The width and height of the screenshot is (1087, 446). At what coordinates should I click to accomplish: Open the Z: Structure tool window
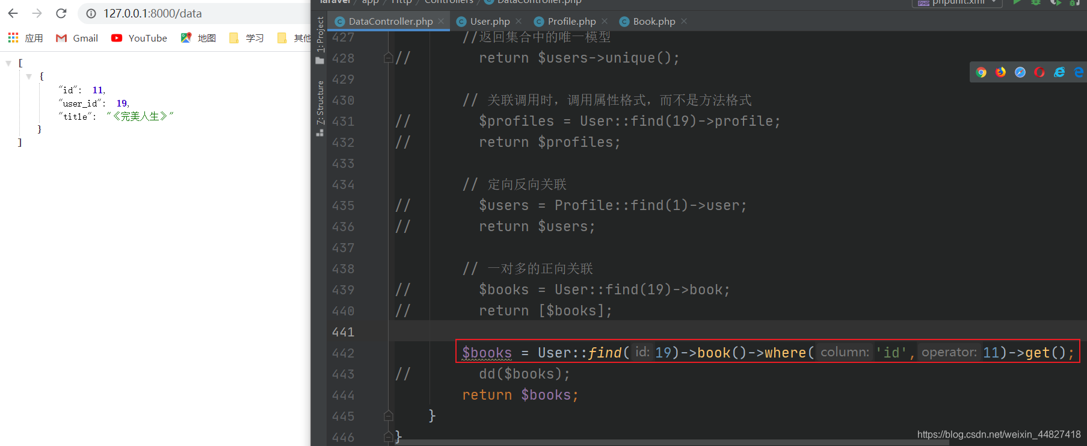(320, 108)
